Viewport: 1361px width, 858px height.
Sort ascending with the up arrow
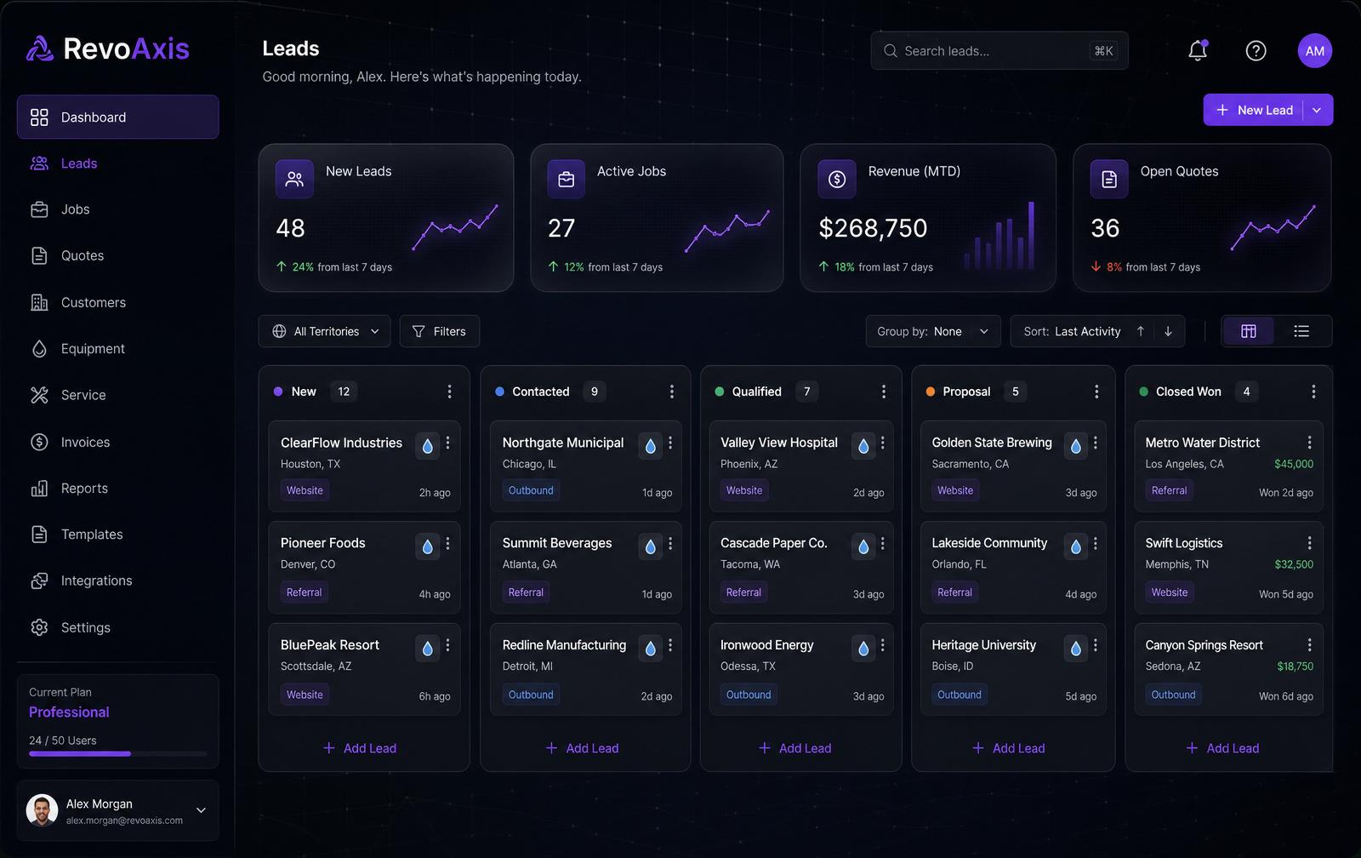click(x=1140, y=331)
